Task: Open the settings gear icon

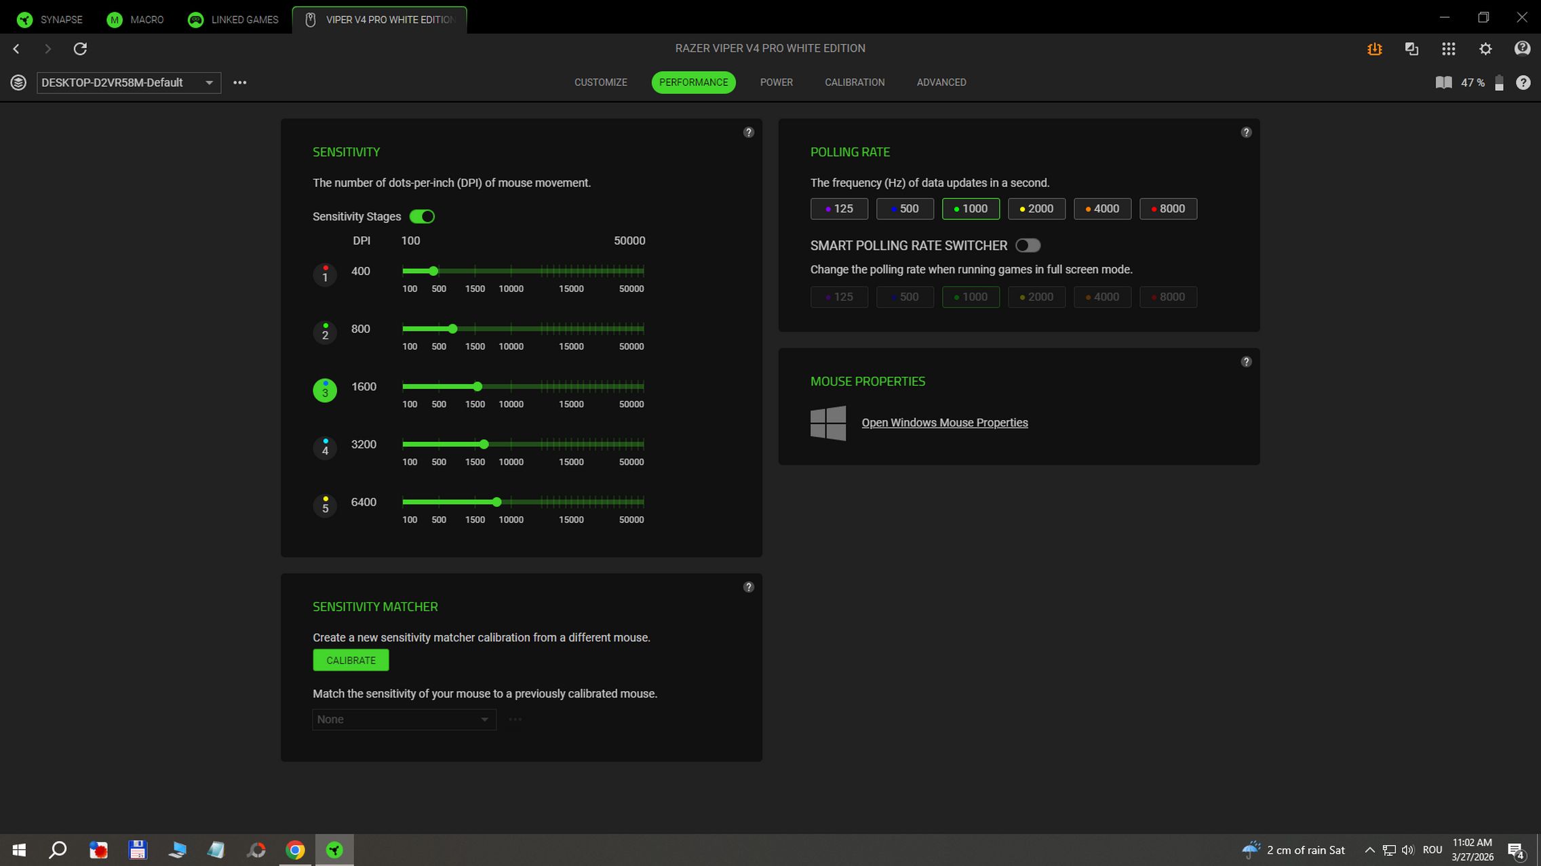Action: pyautogui.click(x=1485, y=49)
